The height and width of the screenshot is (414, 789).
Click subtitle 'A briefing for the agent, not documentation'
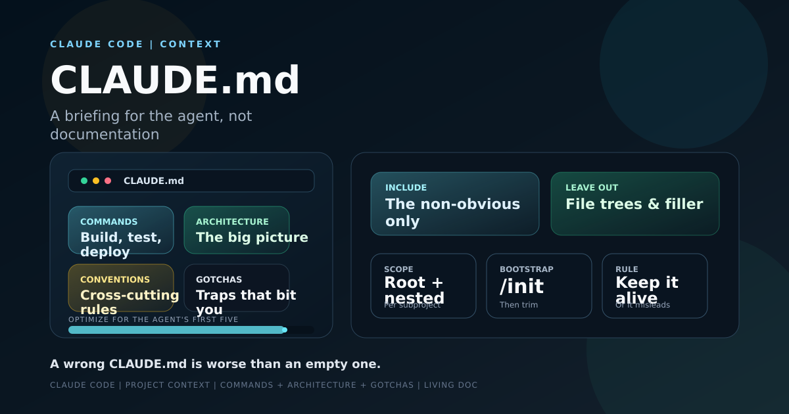pyautogui.click(x=151, y=125)
